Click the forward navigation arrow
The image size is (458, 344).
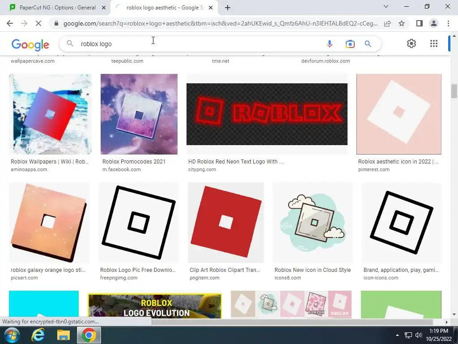click(24, 23)
